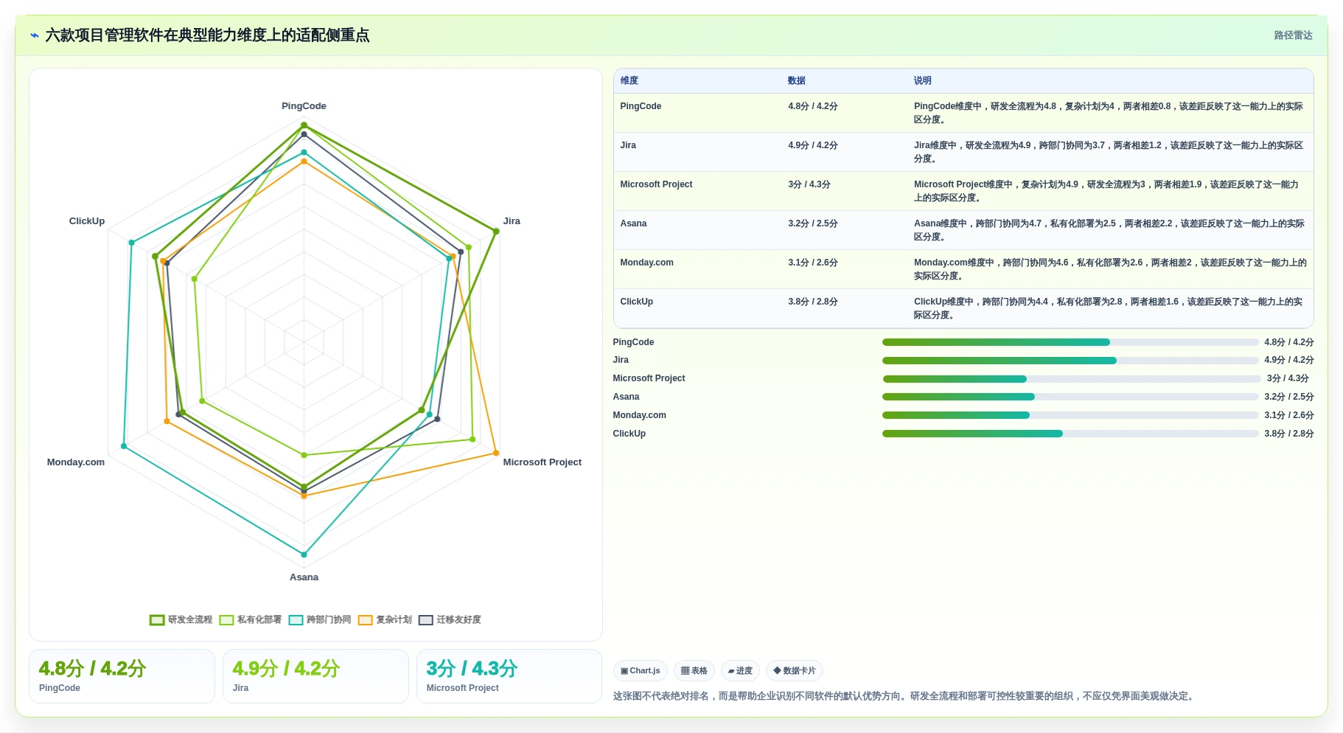Screen dimensions: 1343x733
Task: Click the 表格 tag
Action: pos(694,671)
